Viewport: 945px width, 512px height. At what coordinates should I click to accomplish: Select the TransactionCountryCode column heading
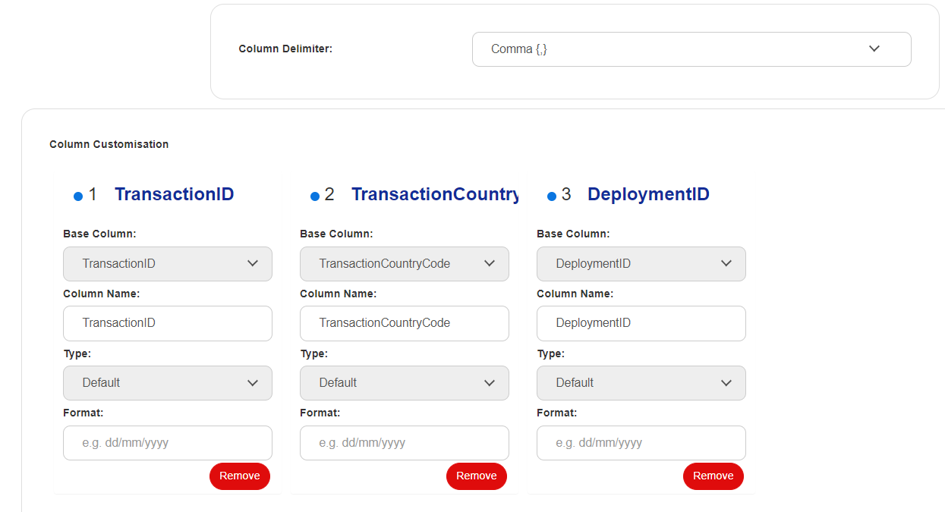coord(435,194)
